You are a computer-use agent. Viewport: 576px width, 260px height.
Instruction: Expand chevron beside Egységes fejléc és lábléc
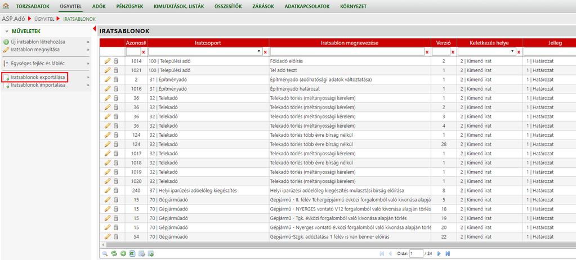[88, 64]
